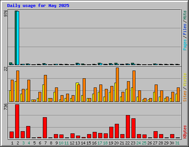Screen dimensions: 189x147
Task: Select day '13' on the x-axis
Action: pyautogui.click(x=78, y=143)
